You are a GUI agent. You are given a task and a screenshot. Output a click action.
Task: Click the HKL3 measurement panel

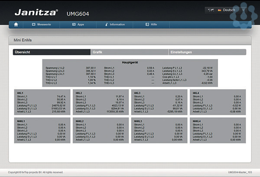pyautogui.click(x=159, y=101)
